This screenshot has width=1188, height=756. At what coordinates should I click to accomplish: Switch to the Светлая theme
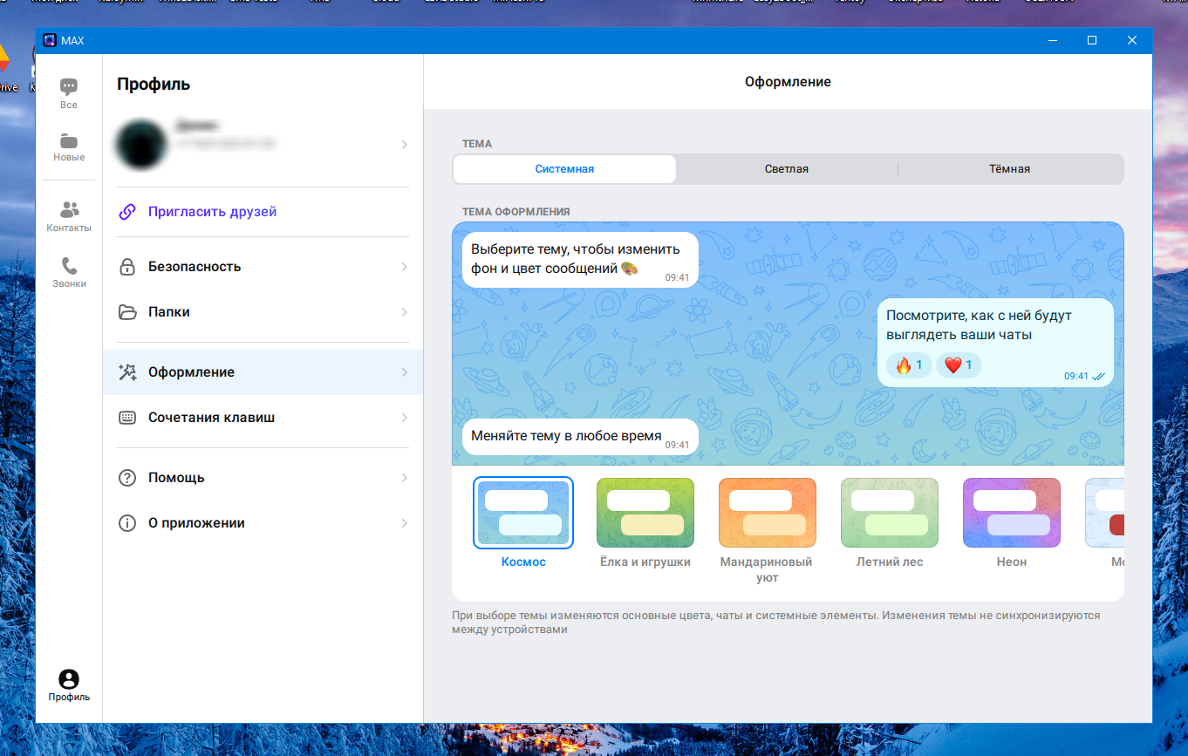point(786,169)
